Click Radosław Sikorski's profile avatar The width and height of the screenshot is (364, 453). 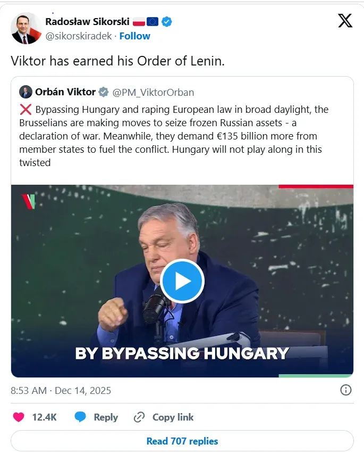pyautogui.click(x=27, y=28)
